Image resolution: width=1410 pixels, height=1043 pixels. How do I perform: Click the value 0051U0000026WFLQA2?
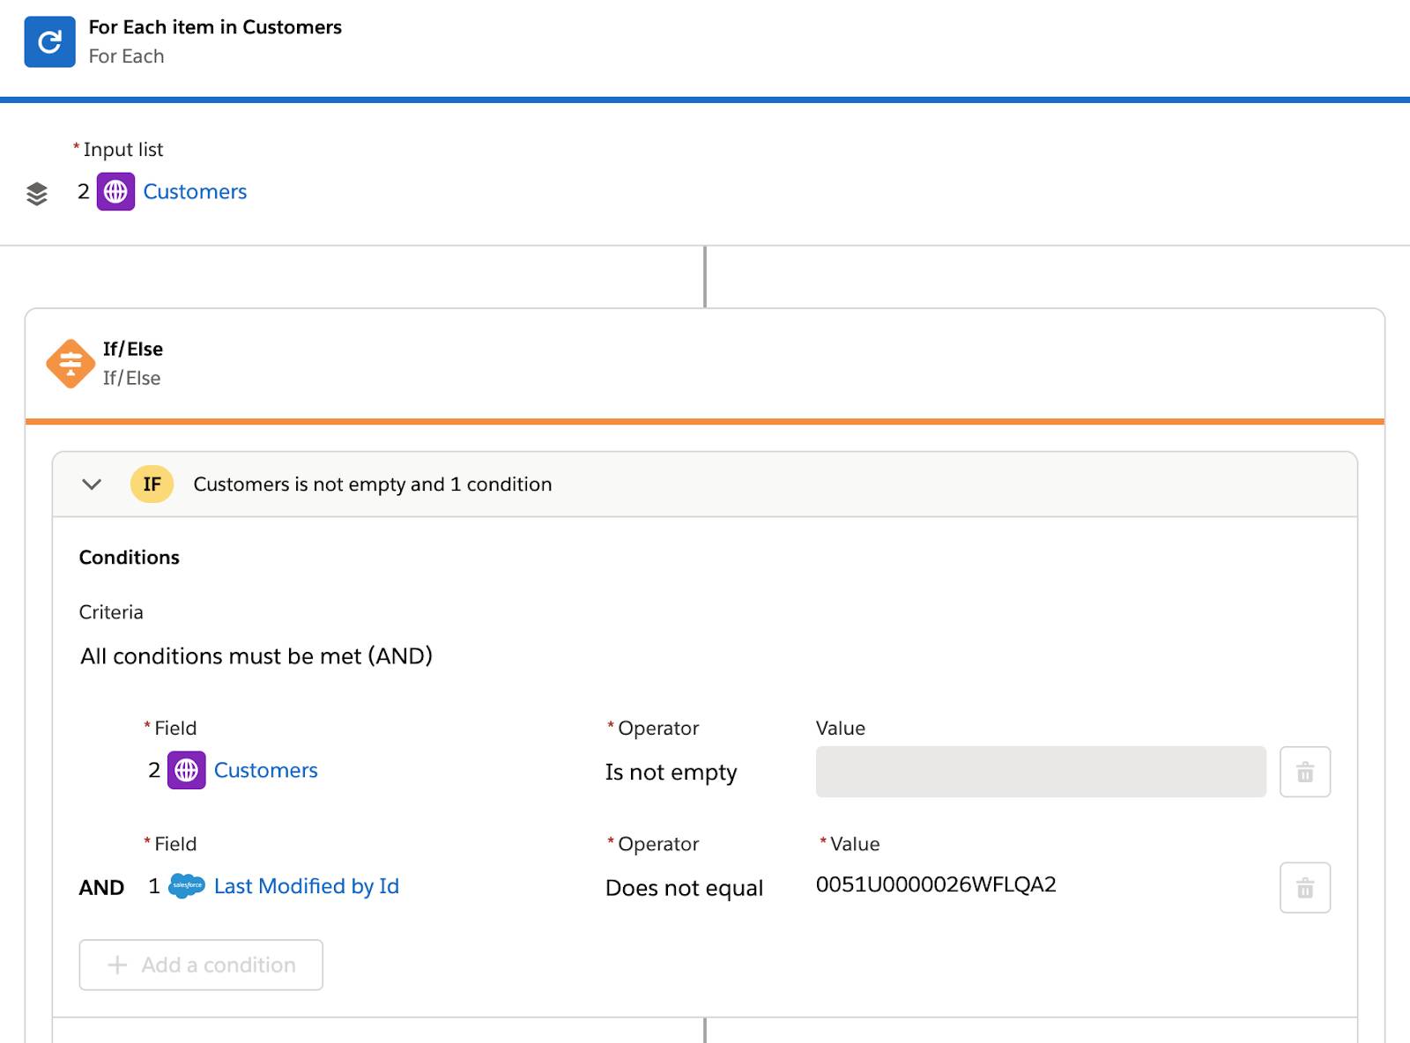tap(936, 884)
